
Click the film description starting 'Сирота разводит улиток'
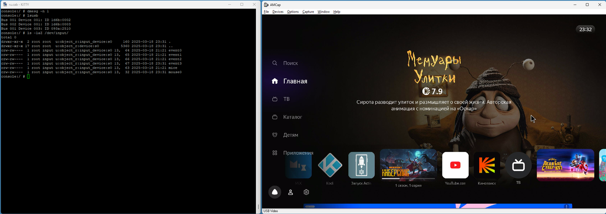434,105
